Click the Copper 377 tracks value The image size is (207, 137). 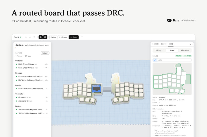click(x=175, y=122)
